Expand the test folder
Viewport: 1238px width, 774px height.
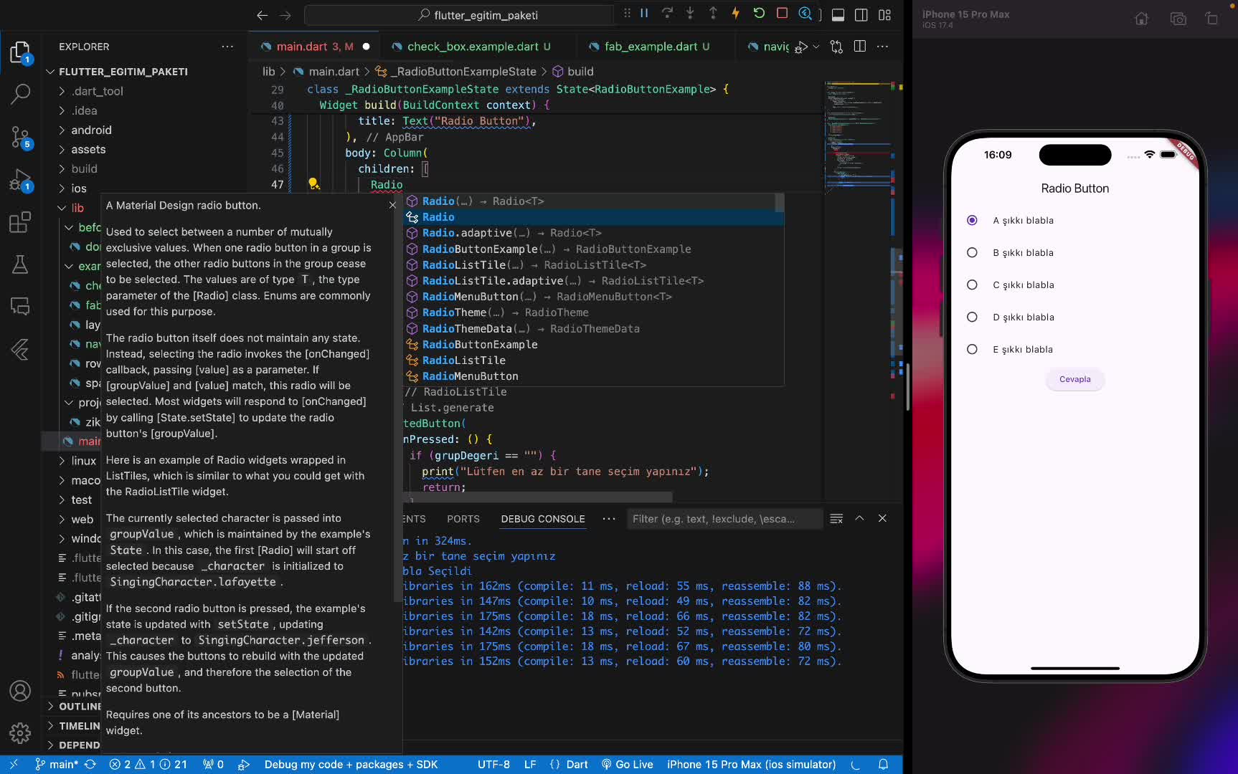81,500
